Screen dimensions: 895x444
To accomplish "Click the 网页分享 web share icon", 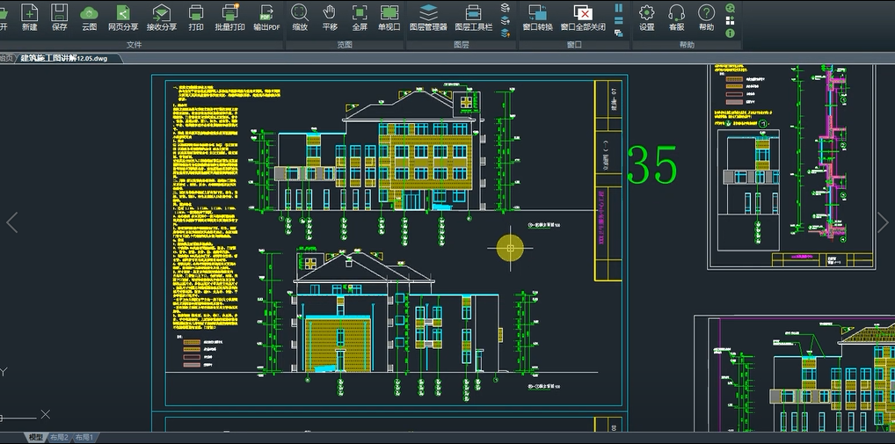I will [x=123, y=16].
